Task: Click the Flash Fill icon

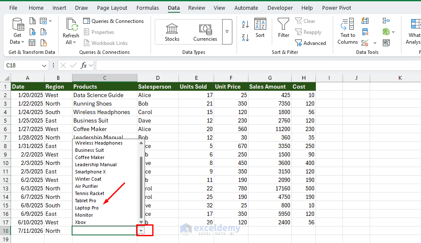Action: click(365, 21)
